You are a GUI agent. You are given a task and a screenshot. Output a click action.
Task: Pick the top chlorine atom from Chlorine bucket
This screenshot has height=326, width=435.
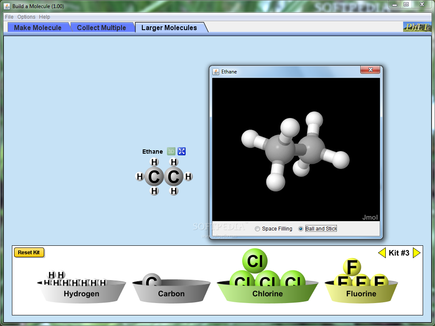[x=255, y=261]
